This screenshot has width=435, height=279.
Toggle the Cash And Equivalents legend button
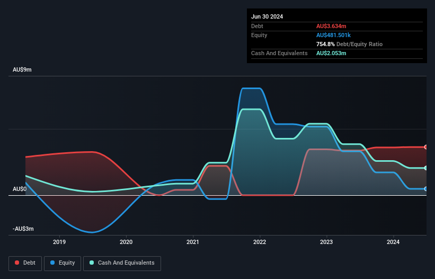[122, 263]
